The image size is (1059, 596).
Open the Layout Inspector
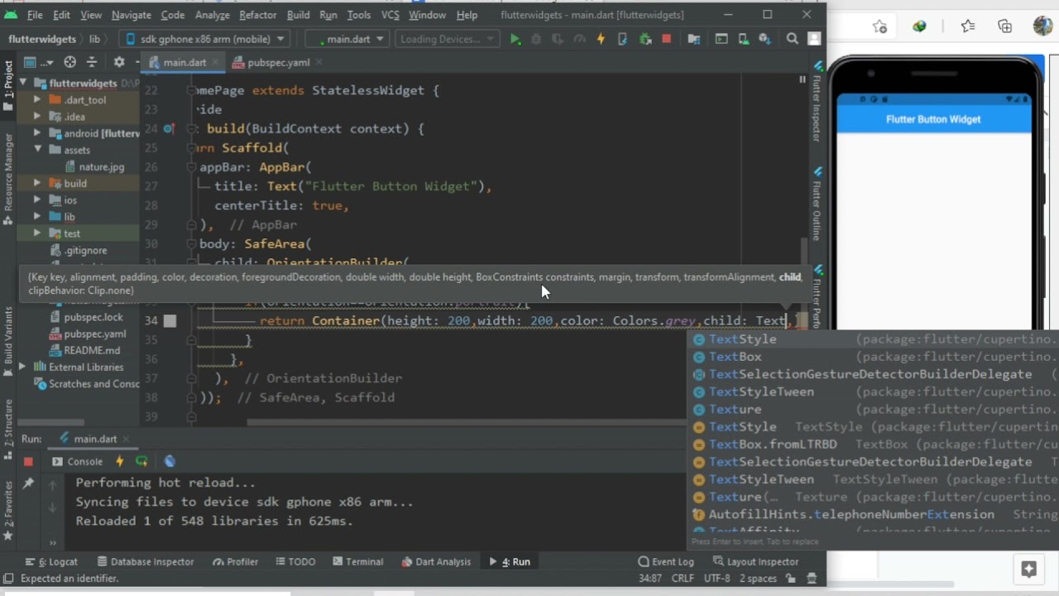click(x=755, y=562)
